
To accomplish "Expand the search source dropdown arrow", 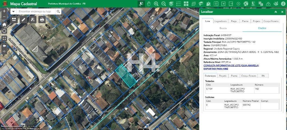I will pyautogui.click(x=13, y=11).
